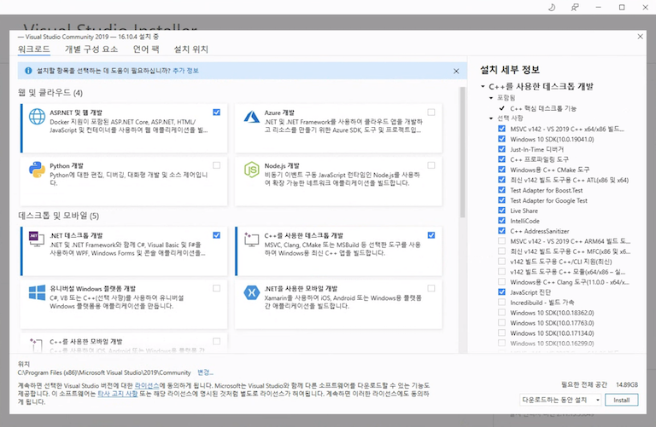Viewport: 656px width, 427px height.
Task: Check Universal Windows Platform development workload
Action: click(216, 288)
